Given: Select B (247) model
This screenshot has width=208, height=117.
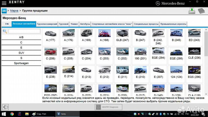Looking at the screenshot, I should [140, 37].
